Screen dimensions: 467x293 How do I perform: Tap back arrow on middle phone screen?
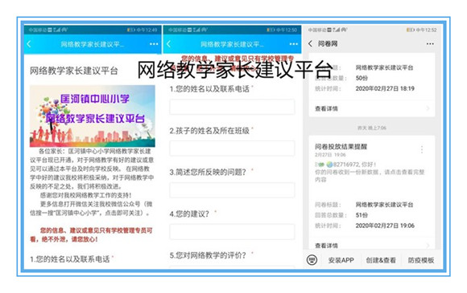tap(169, 44)
